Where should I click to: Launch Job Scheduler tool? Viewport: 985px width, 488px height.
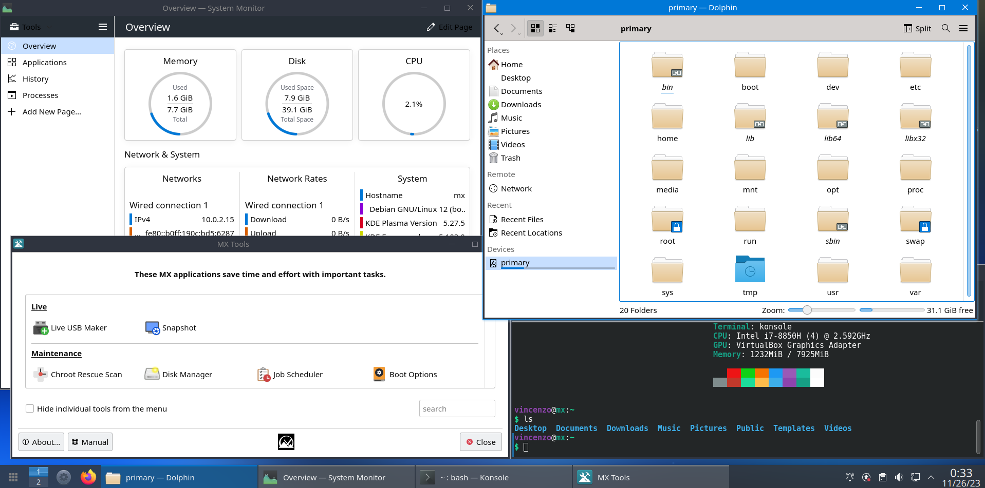click(290, 375)
